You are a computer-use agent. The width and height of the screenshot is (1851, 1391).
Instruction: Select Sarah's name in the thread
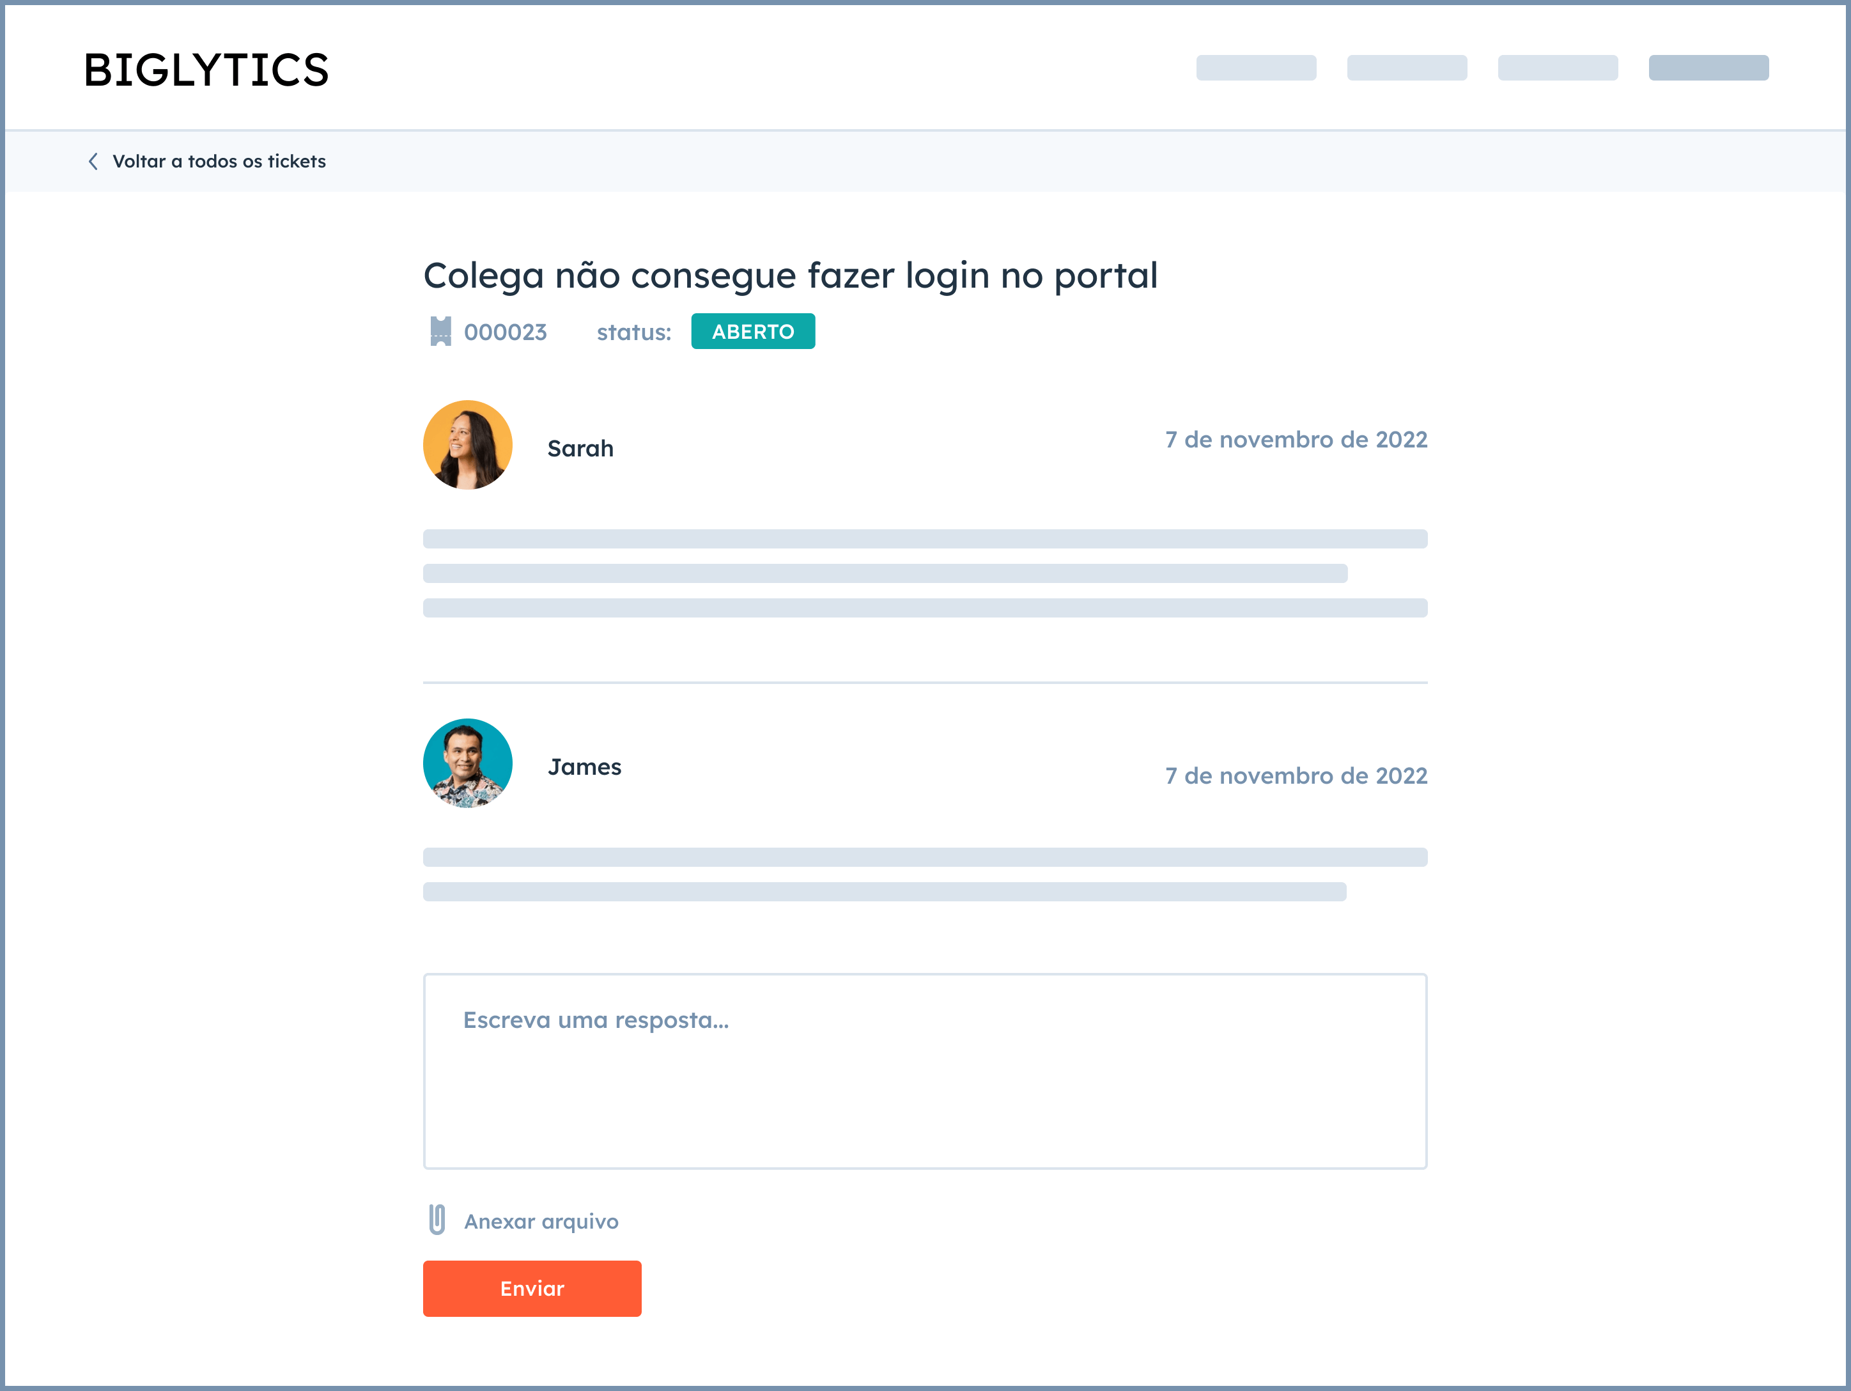(581, 447)
